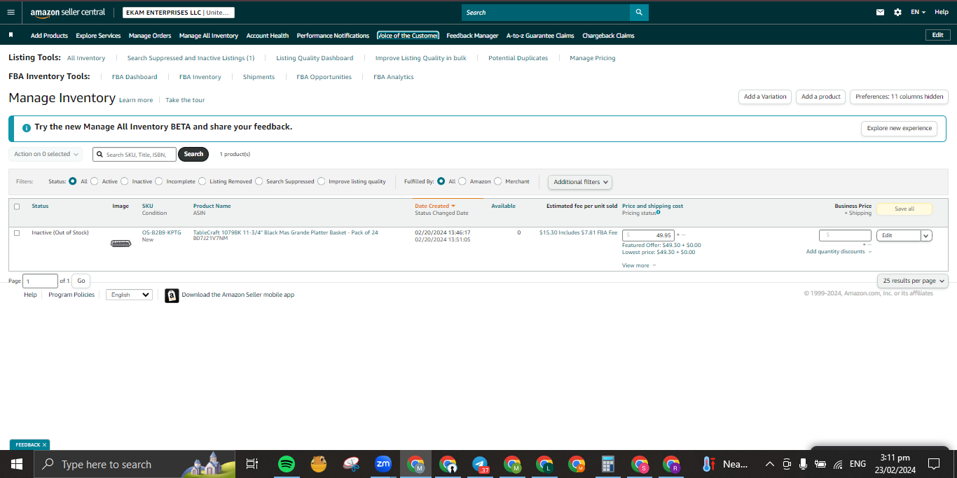Screen dimensions: 957x478
Task: Click the page number input field
Action: tap(41, 281)
